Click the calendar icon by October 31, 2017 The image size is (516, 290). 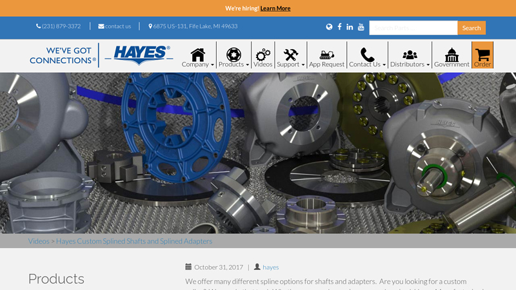pos(188,267)
